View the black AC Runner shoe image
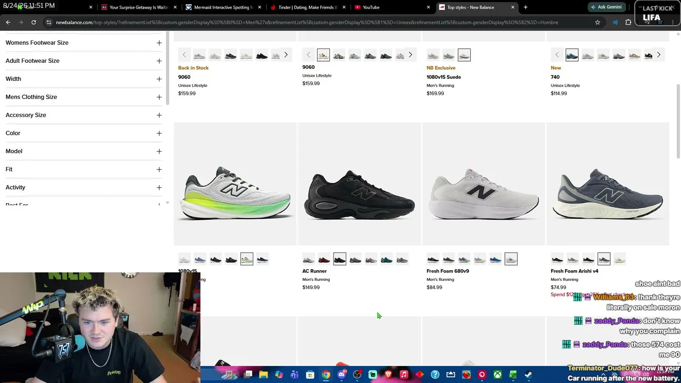 pyautogui.click(x=359, y=184)
